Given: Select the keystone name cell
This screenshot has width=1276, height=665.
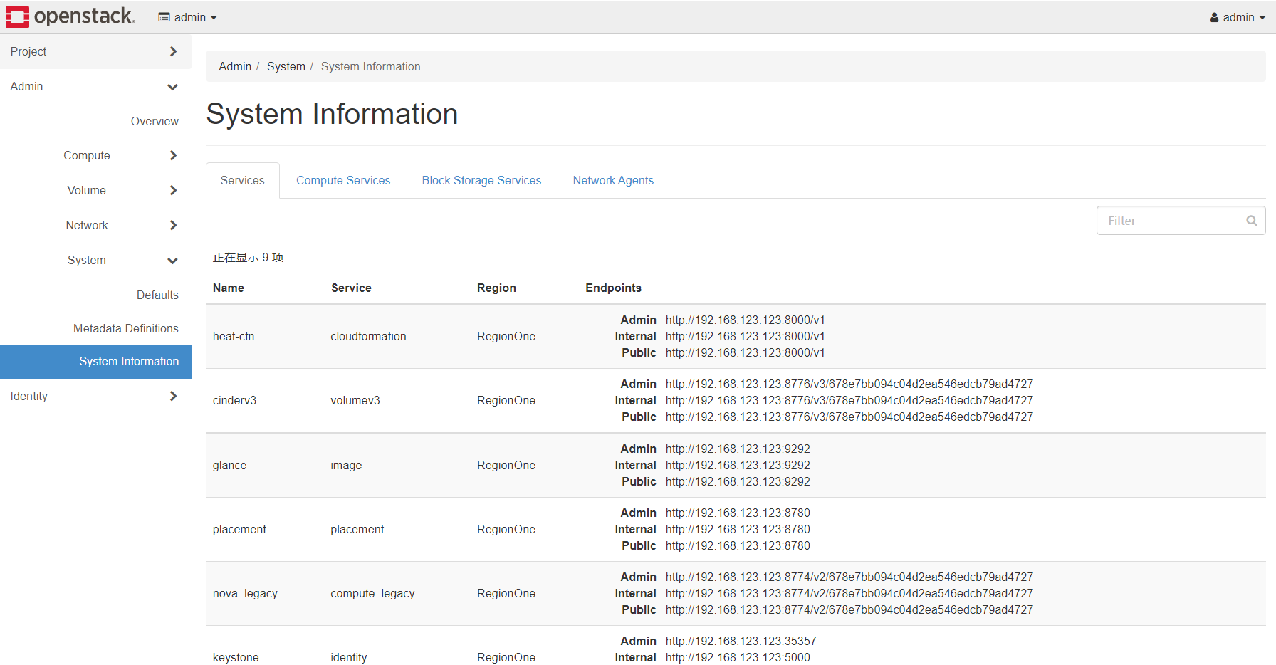Looking at the screenshot, I should [236, 657].
